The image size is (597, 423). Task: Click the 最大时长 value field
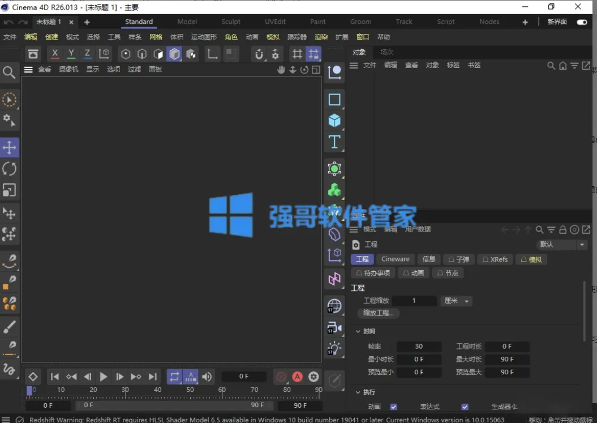(507, 360)
